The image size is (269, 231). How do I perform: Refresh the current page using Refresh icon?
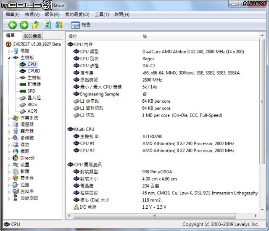tap(47, 25)
